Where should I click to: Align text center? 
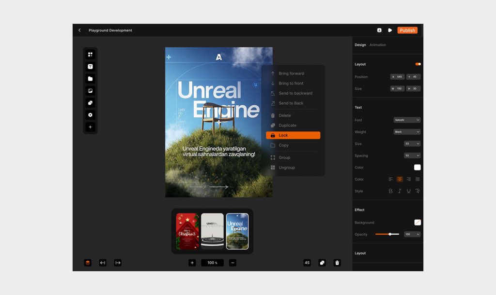pos(400,179)
